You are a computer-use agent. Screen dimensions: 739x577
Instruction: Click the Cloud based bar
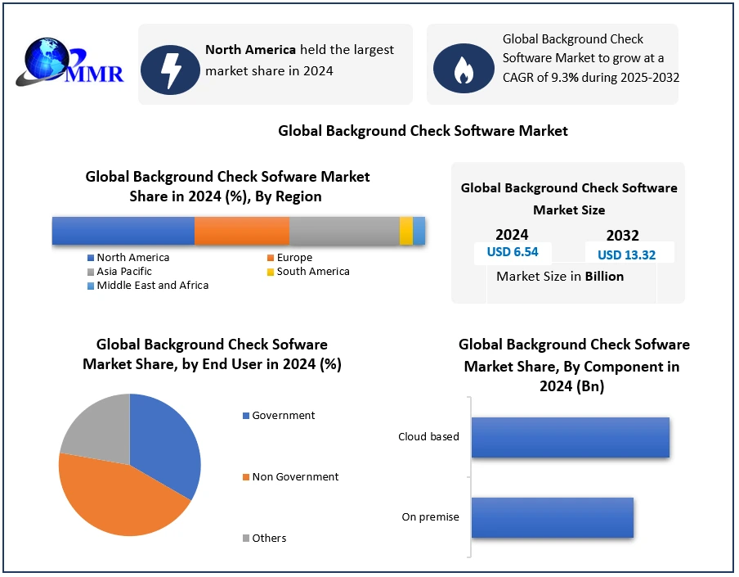click(570, 437)
